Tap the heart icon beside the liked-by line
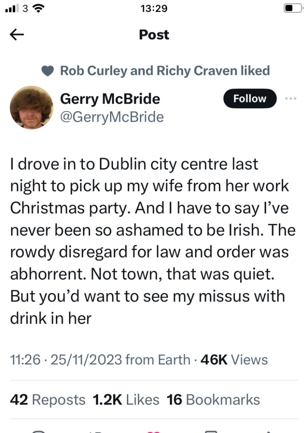 pos(48,71)
